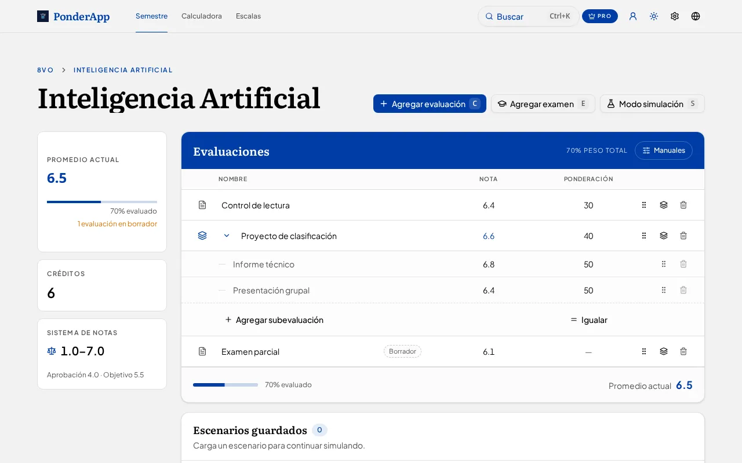Click drag handle for Proyecto de clasificación
Viewport: 742px width, 463px height.
[x=644, y=236]
